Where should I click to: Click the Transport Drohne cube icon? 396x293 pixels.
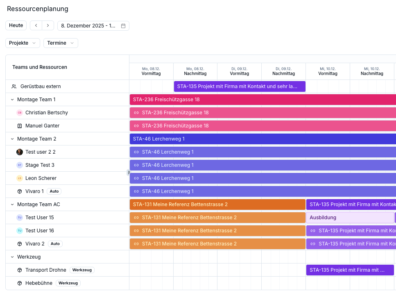click(20, 270)
